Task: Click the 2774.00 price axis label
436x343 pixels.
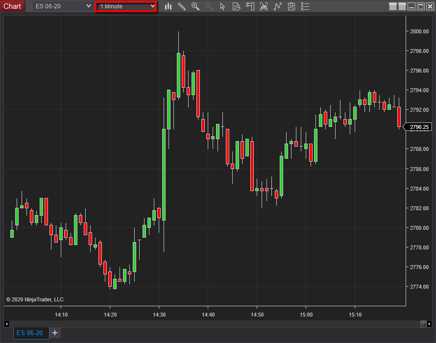Action: pyautogui.click(x=419, y=287)
